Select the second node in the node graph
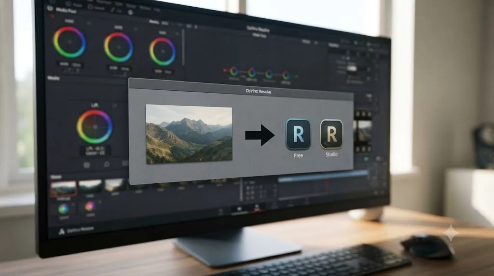The image size is (494, 276). [252, 73]
